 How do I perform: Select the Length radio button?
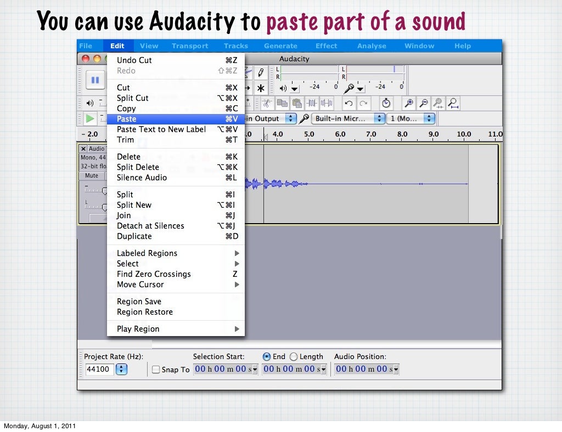tap(294, 356)
